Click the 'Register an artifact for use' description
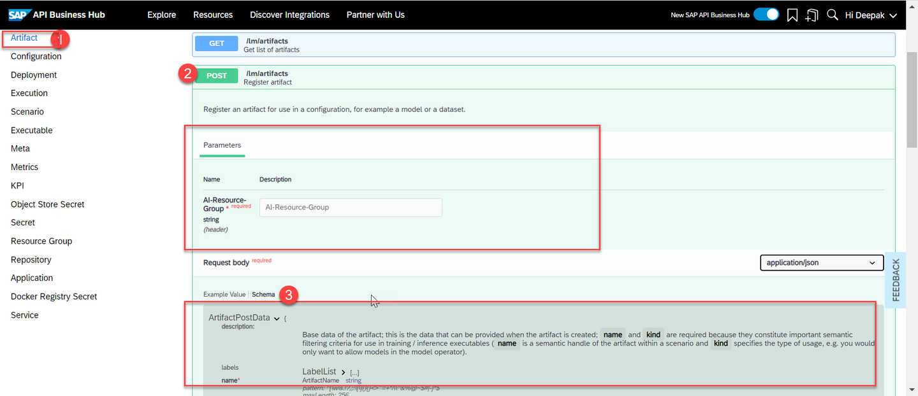 [x=335, y=110]
